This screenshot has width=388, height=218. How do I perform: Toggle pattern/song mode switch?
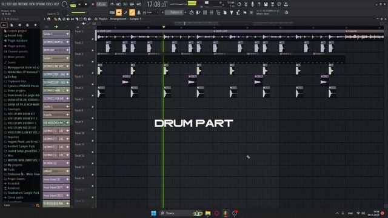[x=73, y=5]
